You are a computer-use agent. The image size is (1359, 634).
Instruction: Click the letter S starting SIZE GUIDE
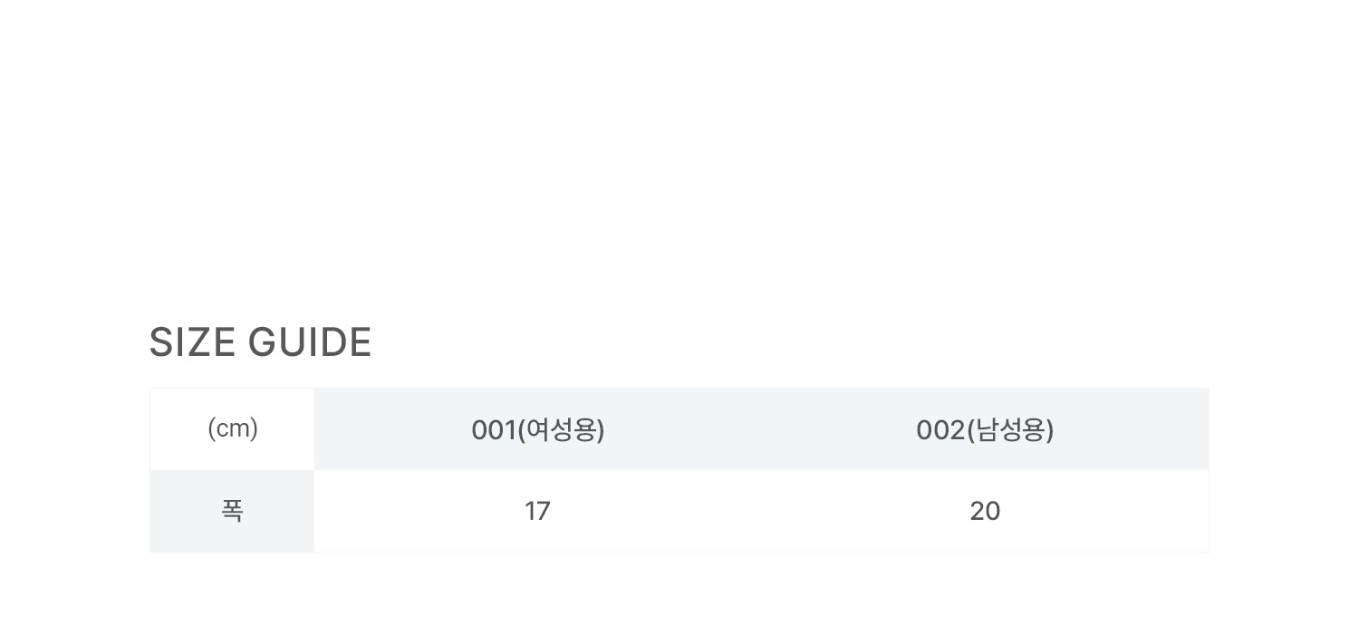160,342
